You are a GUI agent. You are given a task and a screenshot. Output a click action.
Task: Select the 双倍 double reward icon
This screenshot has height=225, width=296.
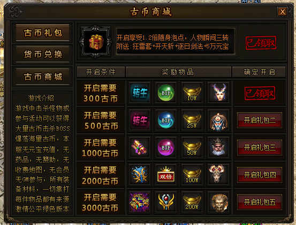point(166,175)
